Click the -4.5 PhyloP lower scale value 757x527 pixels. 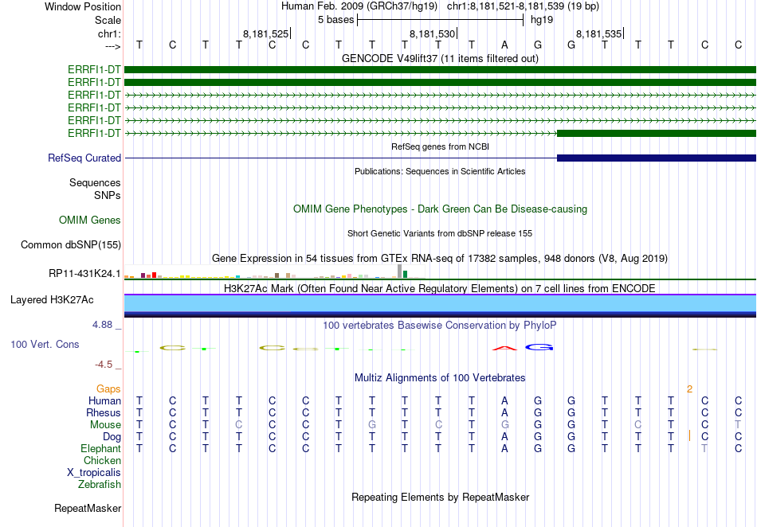(104, 365)
